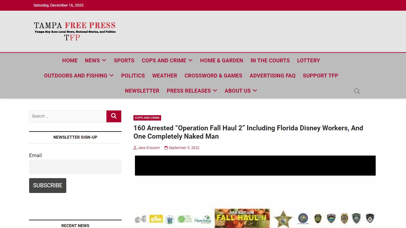Image resolution: width=406 pixels, height=228 pixels.
Task: Open the 160 Arrested article headline
Action: [x=248, y=132]
